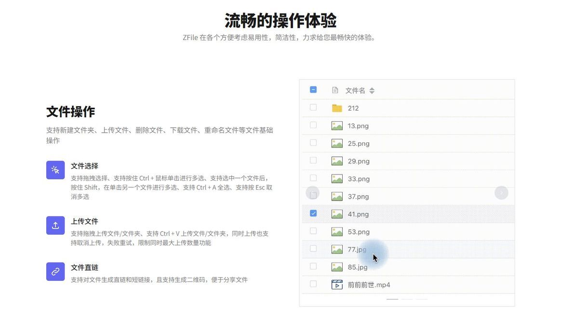Viewport: 562px width, 327px height.
Task: Click file name 37.png
Action: [359, 196]
